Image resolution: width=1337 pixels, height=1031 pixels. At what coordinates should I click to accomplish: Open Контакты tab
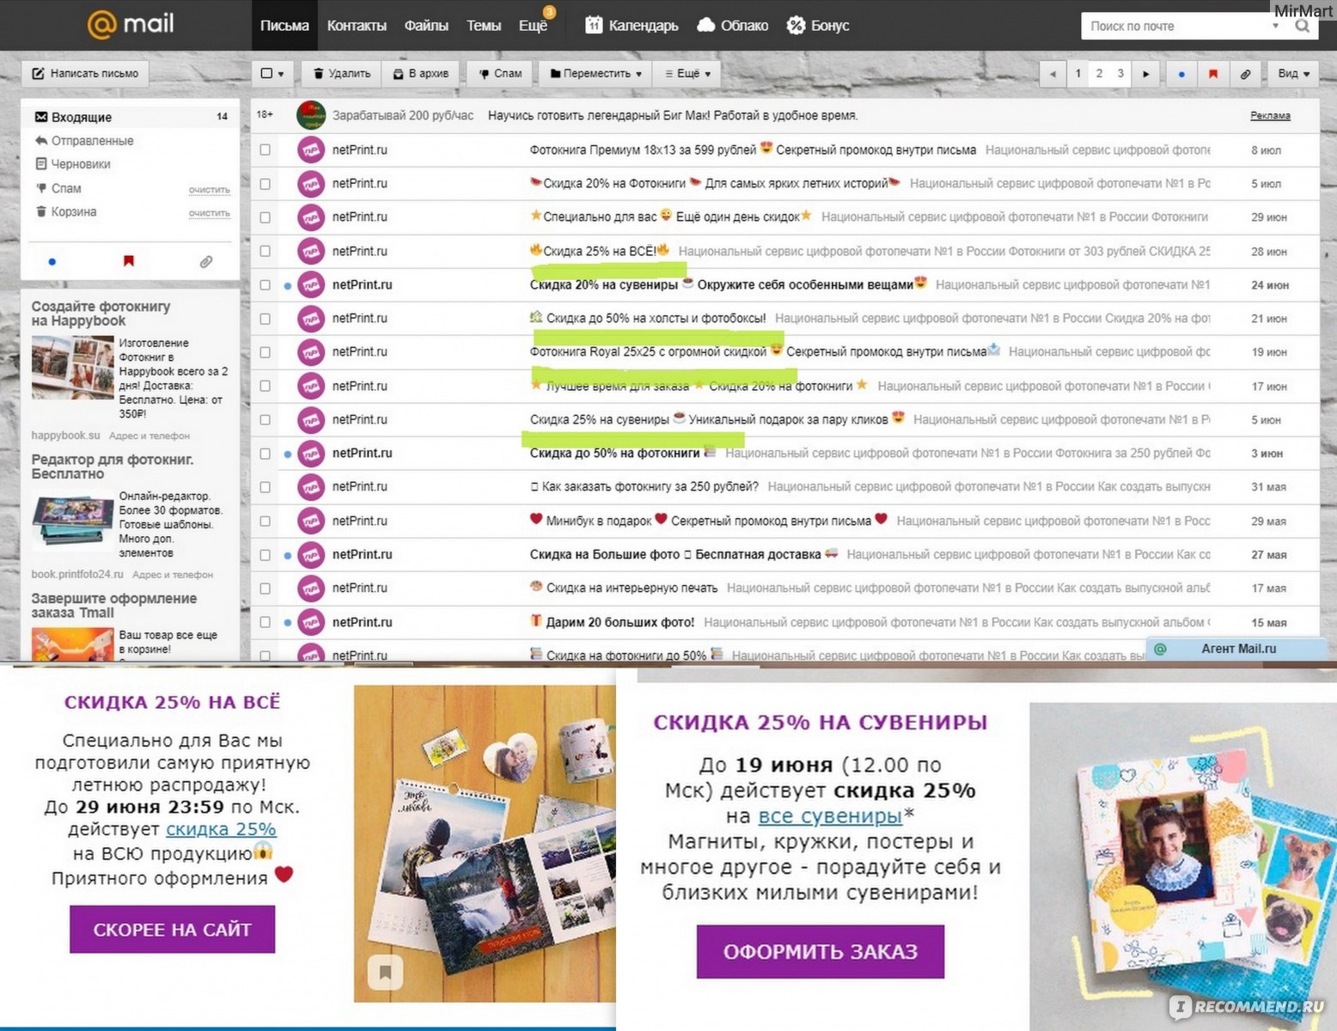[x=357, y=26]
